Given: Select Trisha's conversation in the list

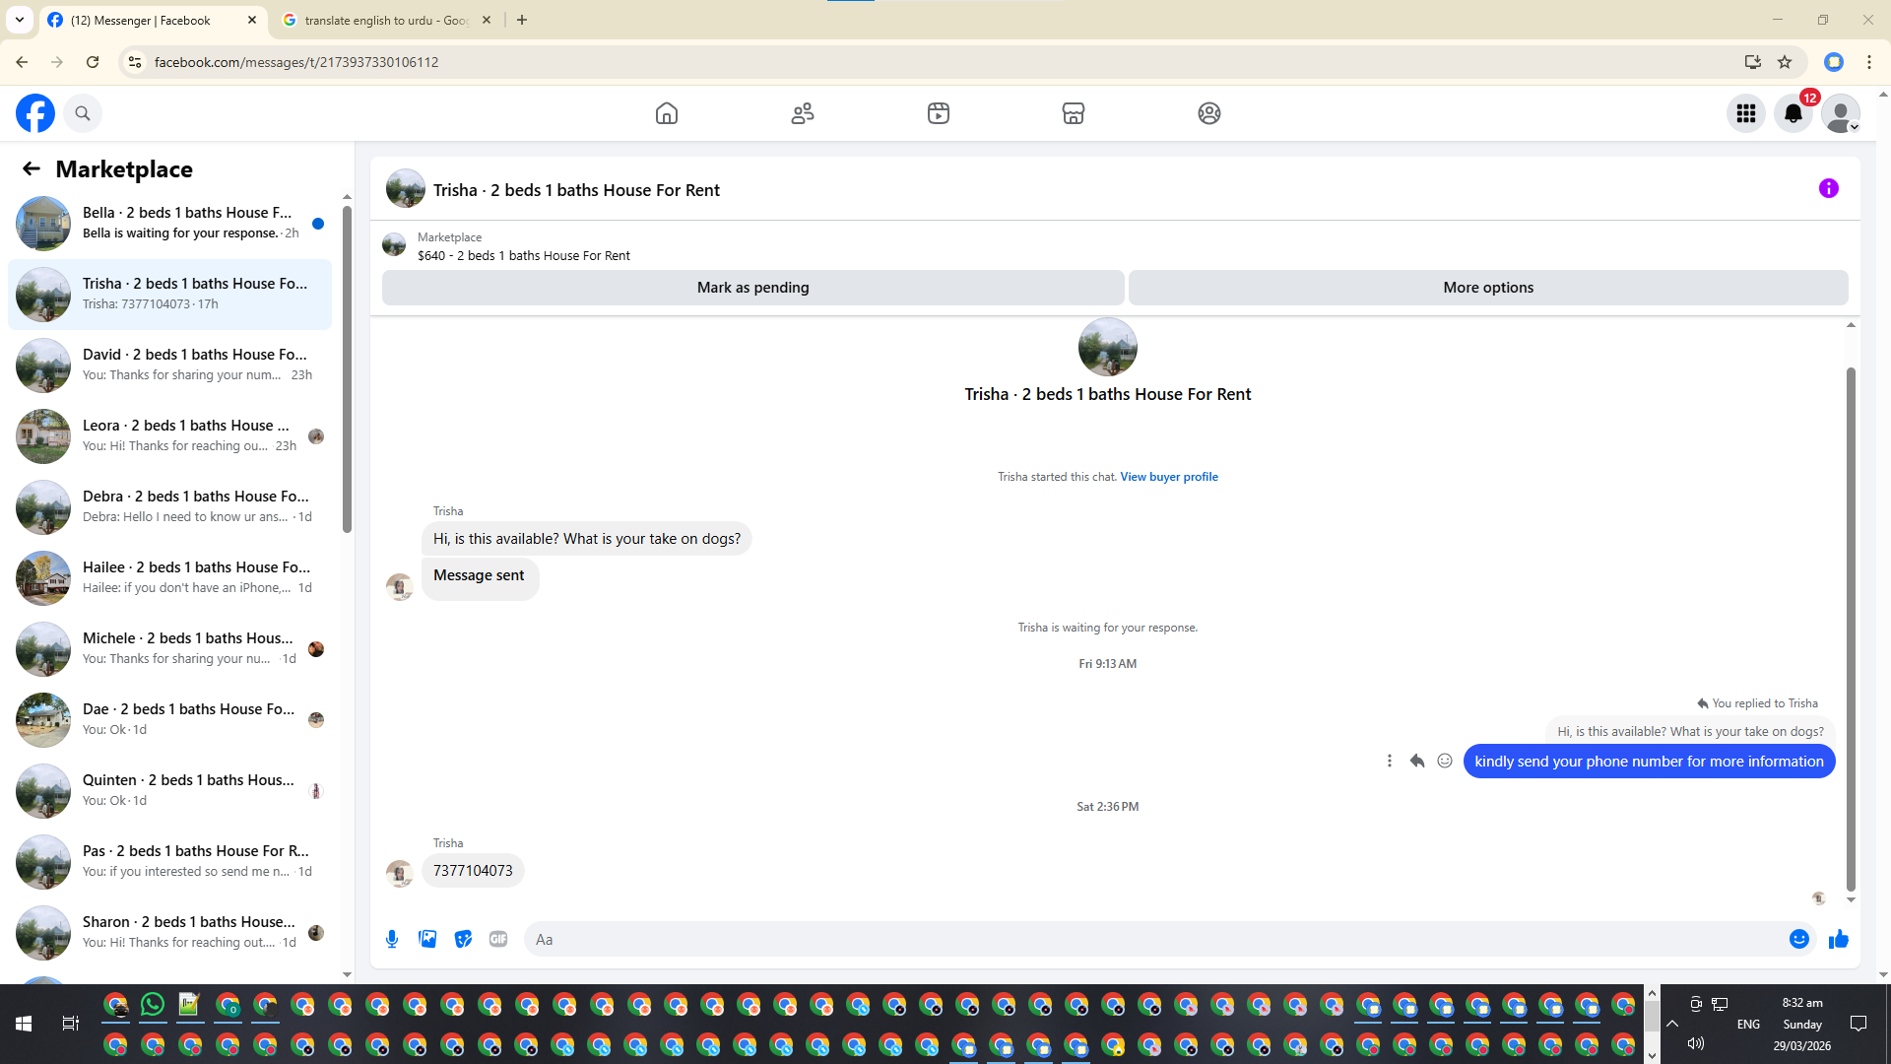Looking at the screenshot, I should click(169, 295).
